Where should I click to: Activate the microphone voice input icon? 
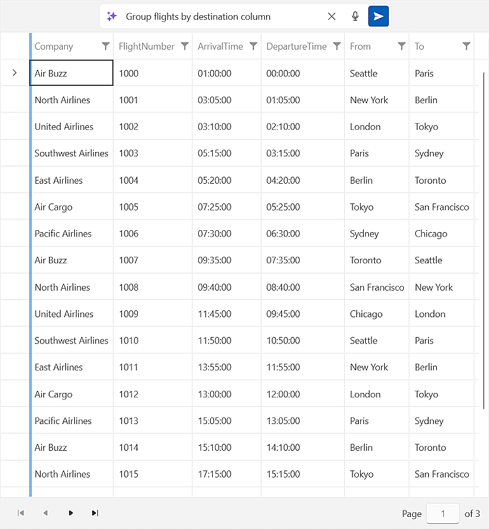coord(355,16)
